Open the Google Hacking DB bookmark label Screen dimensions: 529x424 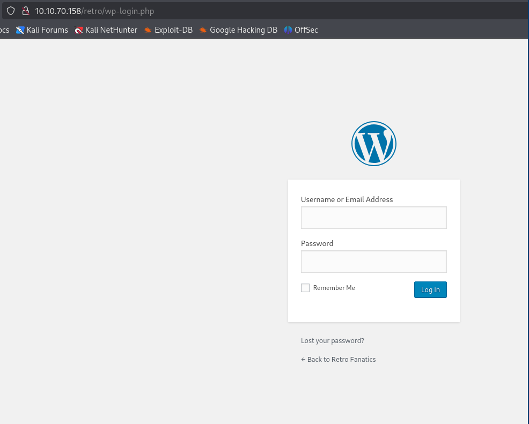243,30
